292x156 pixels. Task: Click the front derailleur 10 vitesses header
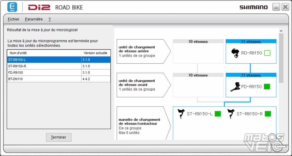tap(198, 75)
